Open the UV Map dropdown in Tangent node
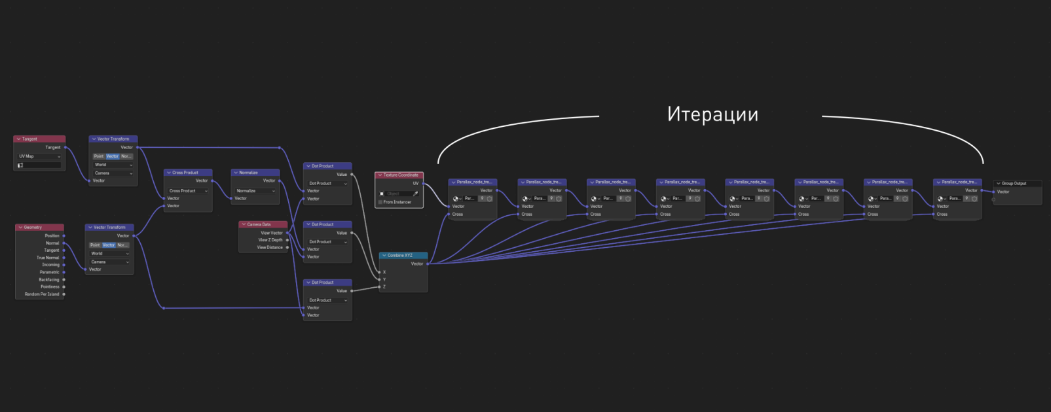The height and width of the screenshot is (412, 1051). click(x=39, y=156)
